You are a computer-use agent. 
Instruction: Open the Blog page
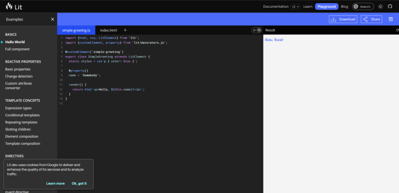[x=344, y=7]
